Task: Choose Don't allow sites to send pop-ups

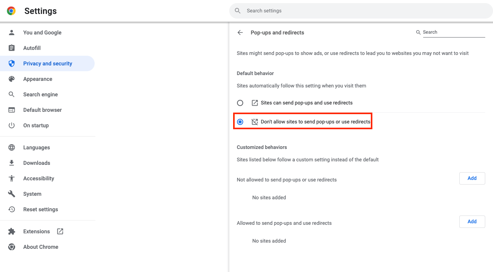Action: (240, 121)
